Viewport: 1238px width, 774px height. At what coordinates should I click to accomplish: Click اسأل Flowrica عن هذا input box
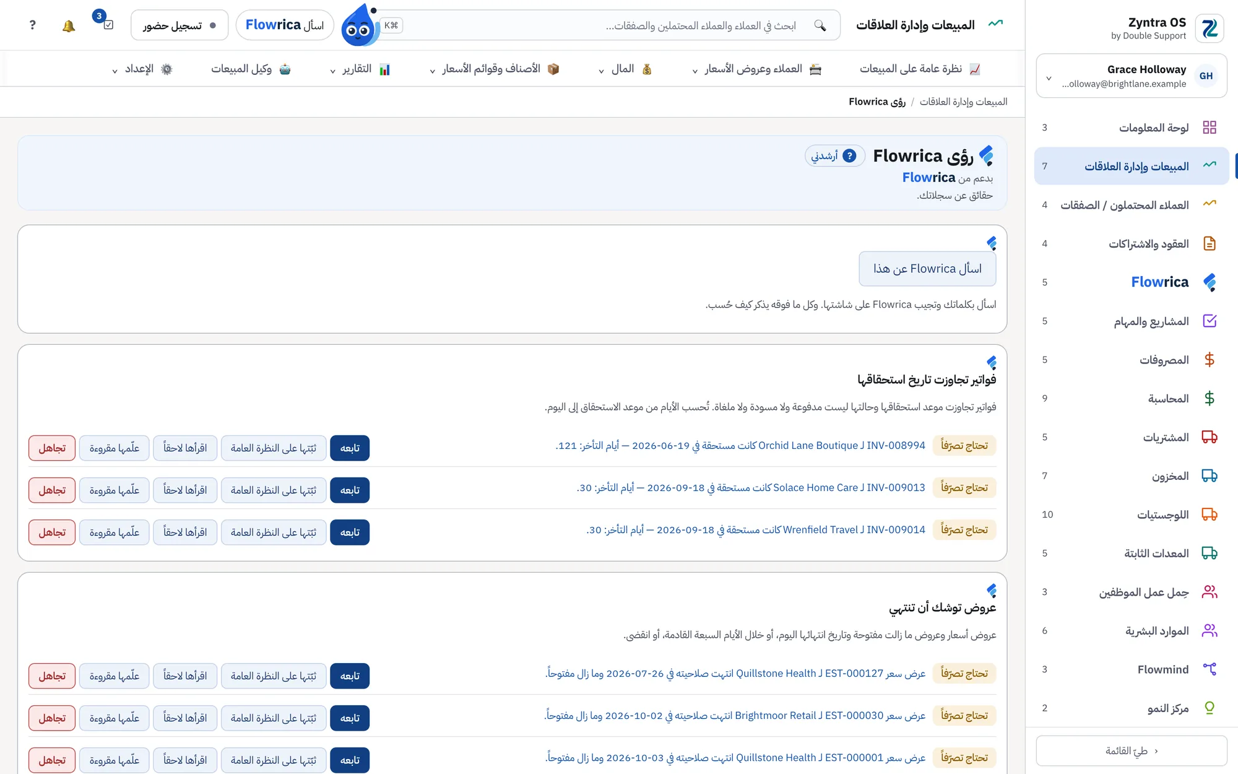coord(927,269)
